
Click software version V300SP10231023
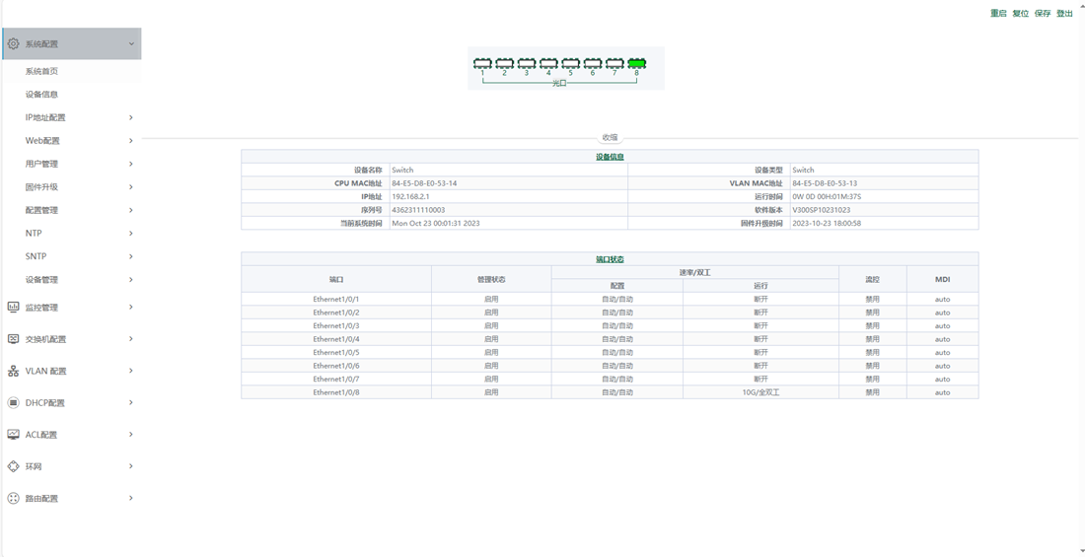[822, 210]
